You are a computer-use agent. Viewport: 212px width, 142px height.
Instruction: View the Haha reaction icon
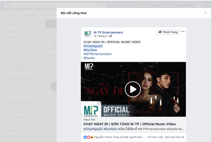pos(92,137)
